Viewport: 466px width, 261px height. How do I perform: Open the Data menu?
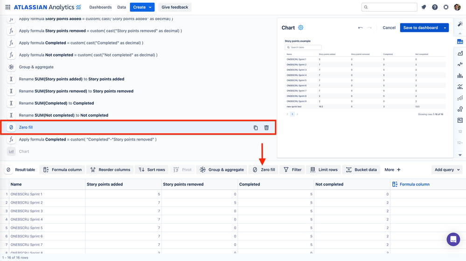[122, 7]
